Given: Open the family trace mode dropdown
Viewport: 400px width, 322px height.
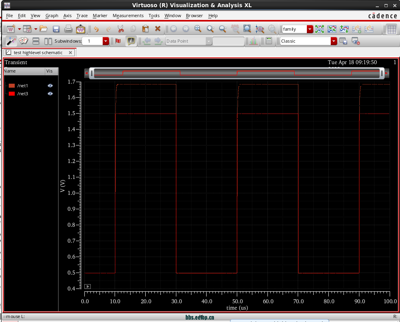Looking at the screenshot, I should click(x=310, y=29).
